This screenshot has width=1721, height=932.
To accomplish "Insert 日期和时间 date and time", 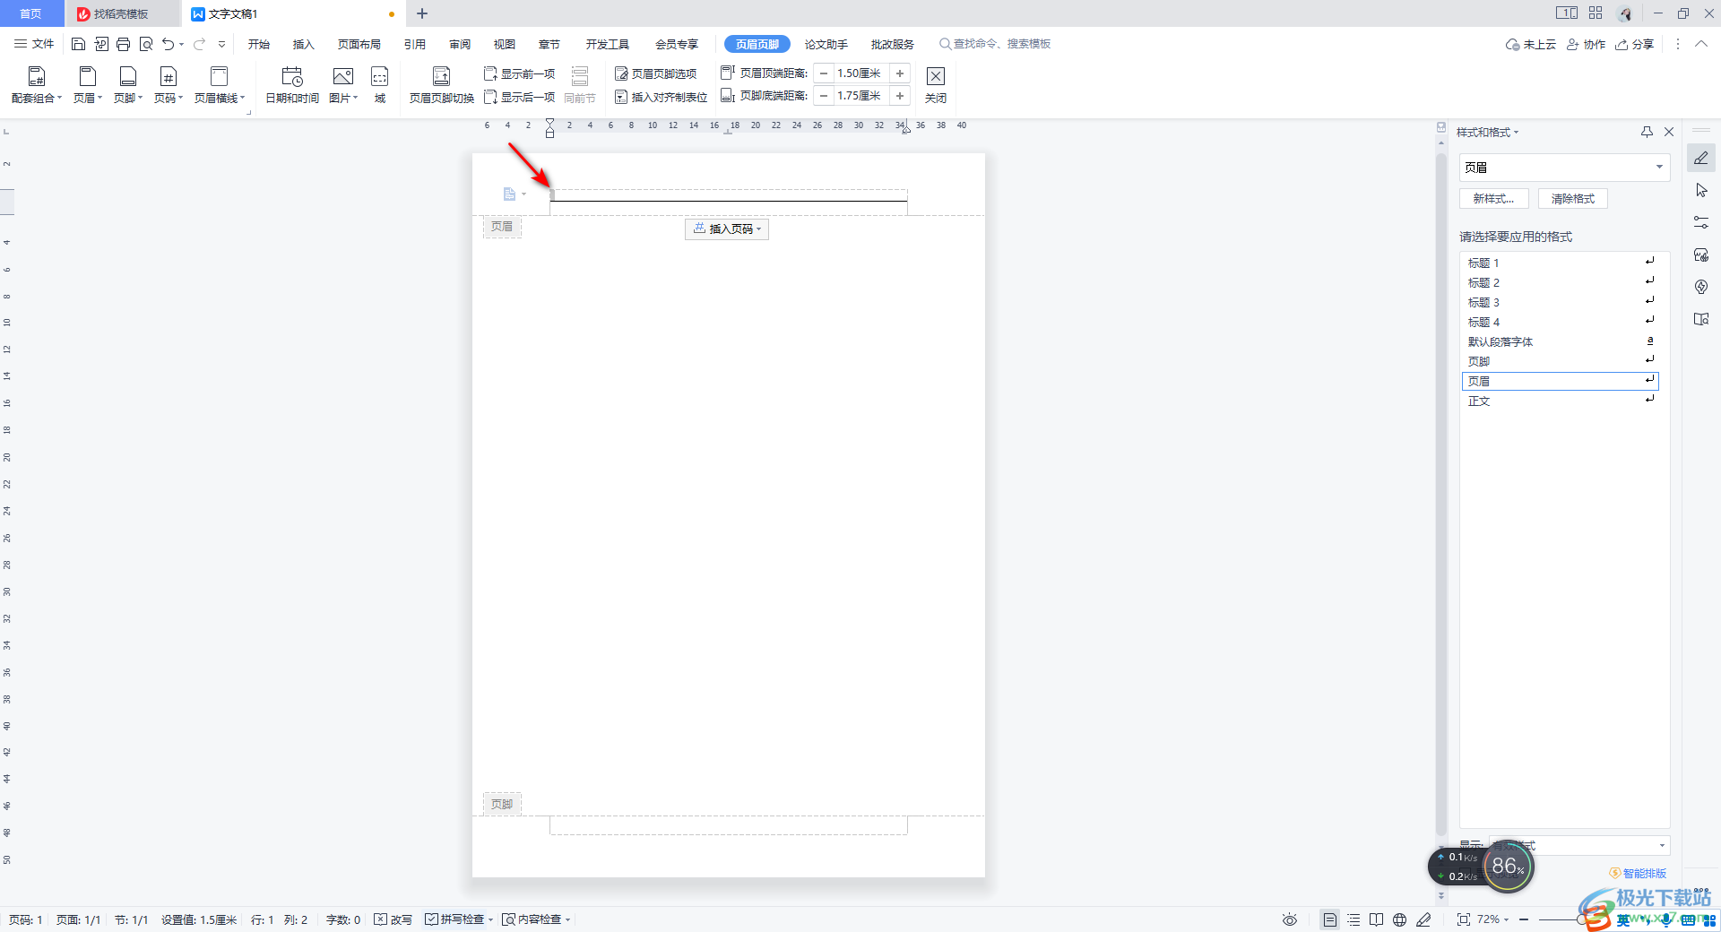I will point(292,85).
